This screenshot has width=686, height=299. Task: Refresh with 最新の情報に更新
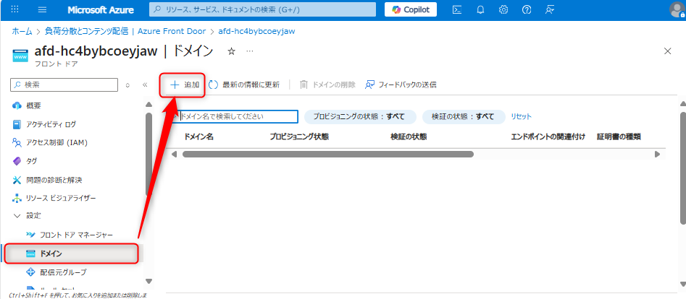tap(244, 84)
